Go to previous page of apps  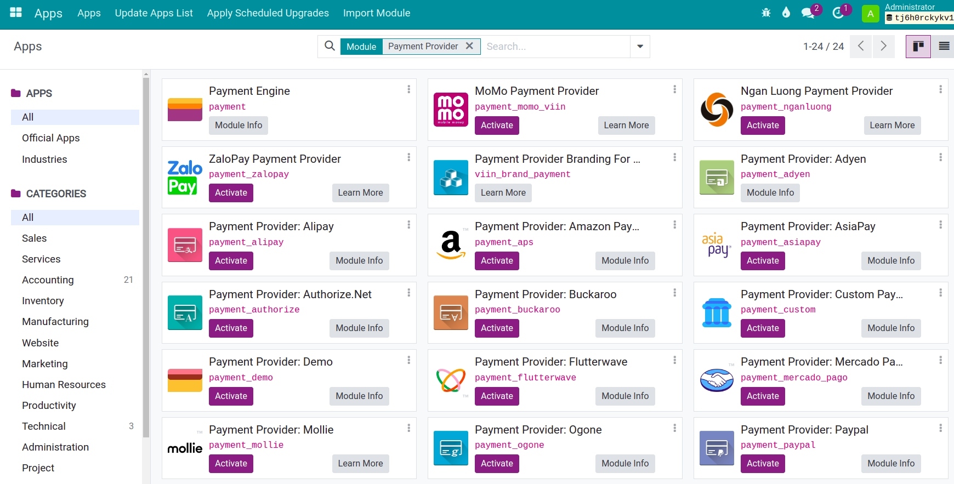click(x=861, y=46)
